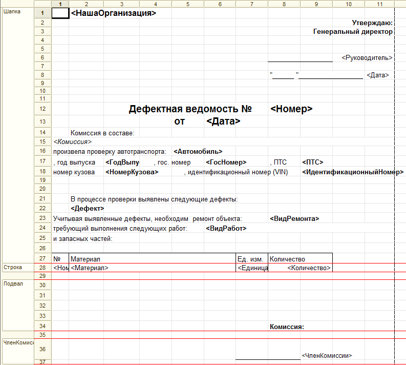Select the <ГодВыпу parameter cell
Image resolution: width=406 pixels, height=365 pixels.
coord(122,163)
